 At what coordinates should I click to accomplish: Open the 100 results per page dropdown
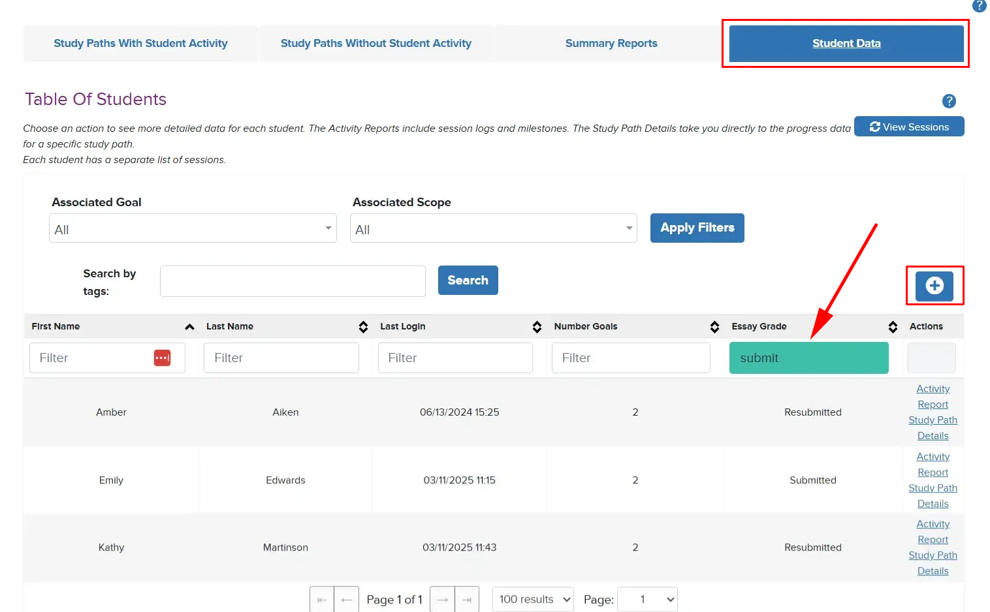(532, 600)
